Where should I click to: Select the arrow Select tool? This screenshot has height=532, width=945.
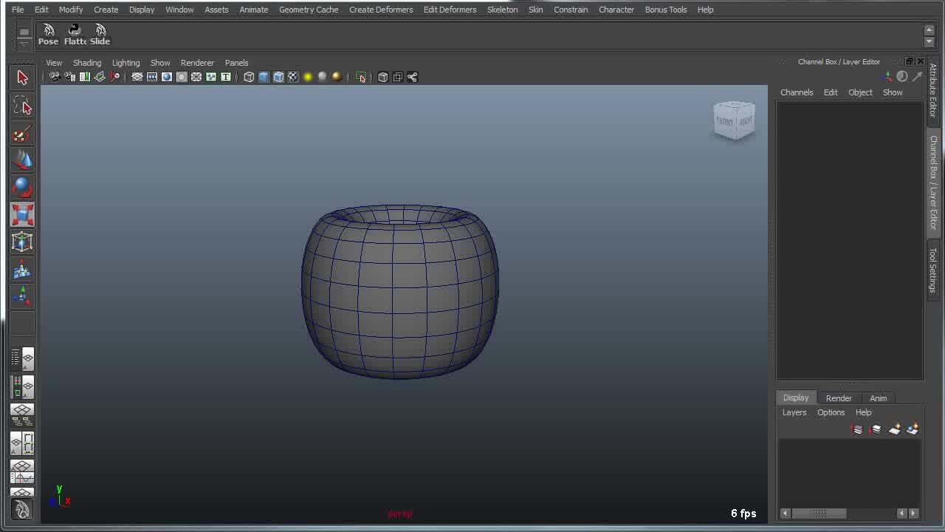point(22,78)
